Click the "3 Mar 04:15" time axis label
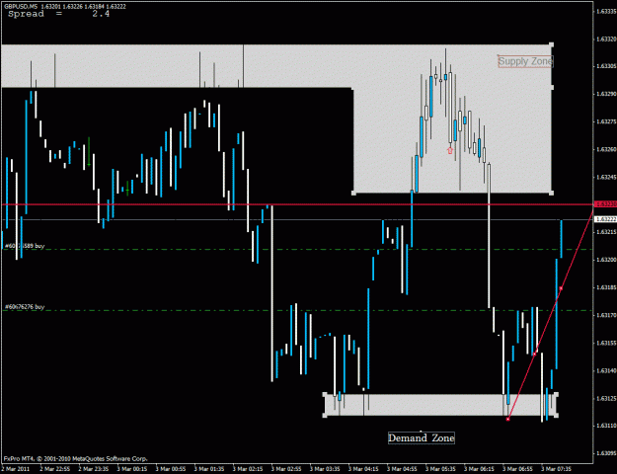The width and height of the screenshot is (617, 474). pos(363,469)
